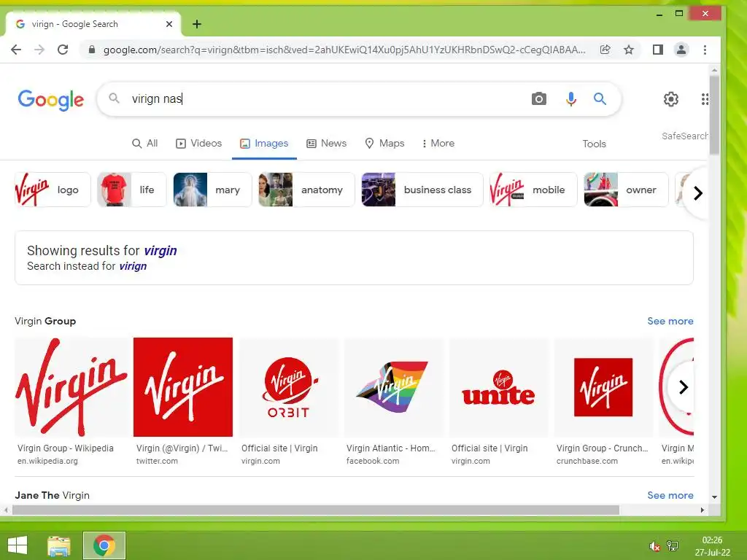
Task: Filter by the logo suggestion chip
Action: click(x=53, y=190)
